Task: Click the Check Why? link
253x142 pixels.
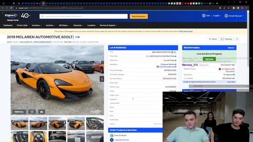Action: tap(230, 71)
